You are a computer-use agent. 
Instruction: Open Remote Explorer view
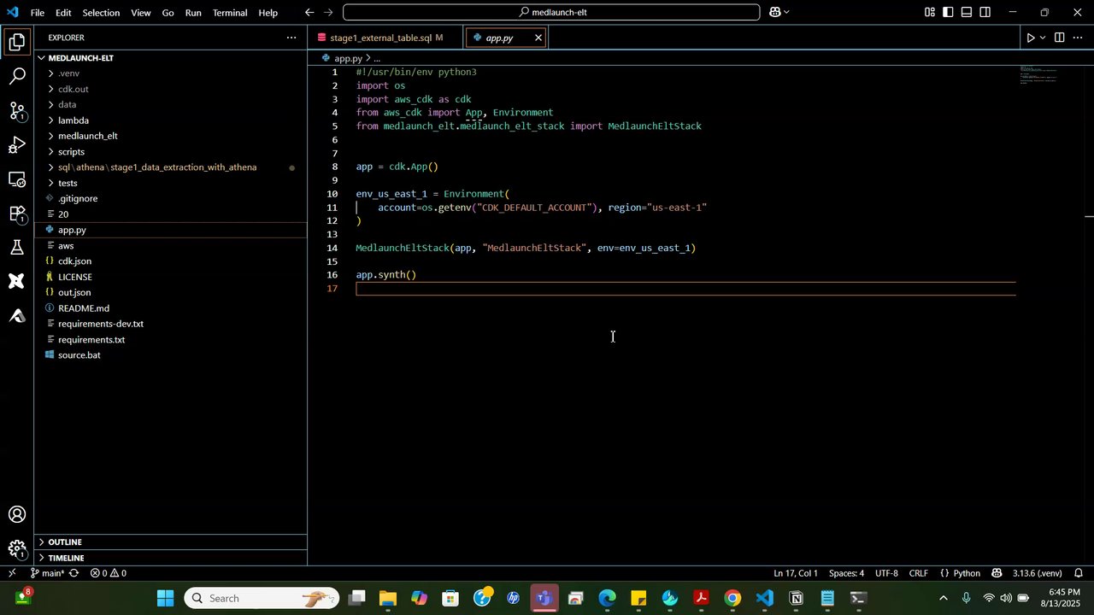coord(17,179)
